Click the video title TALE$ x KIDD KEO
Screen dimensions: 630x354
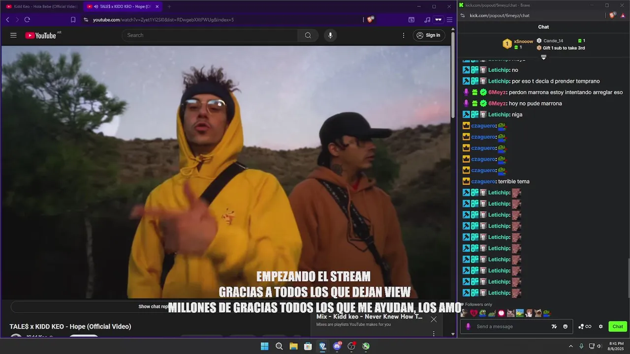70,326
